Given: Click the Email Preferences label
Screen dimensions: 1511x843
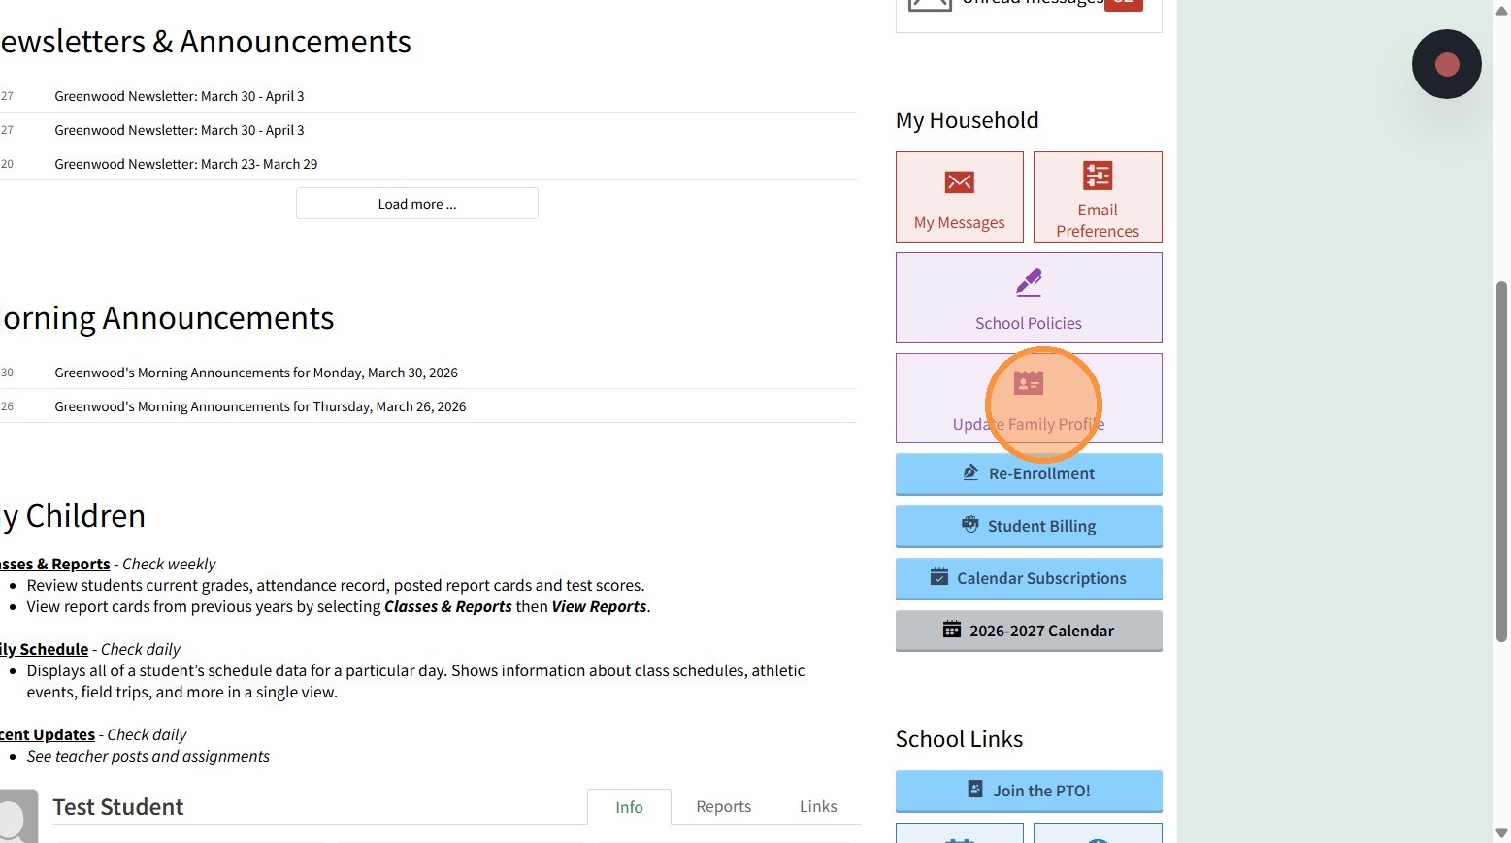Looking at the screenshot, I should [1098, 220].
